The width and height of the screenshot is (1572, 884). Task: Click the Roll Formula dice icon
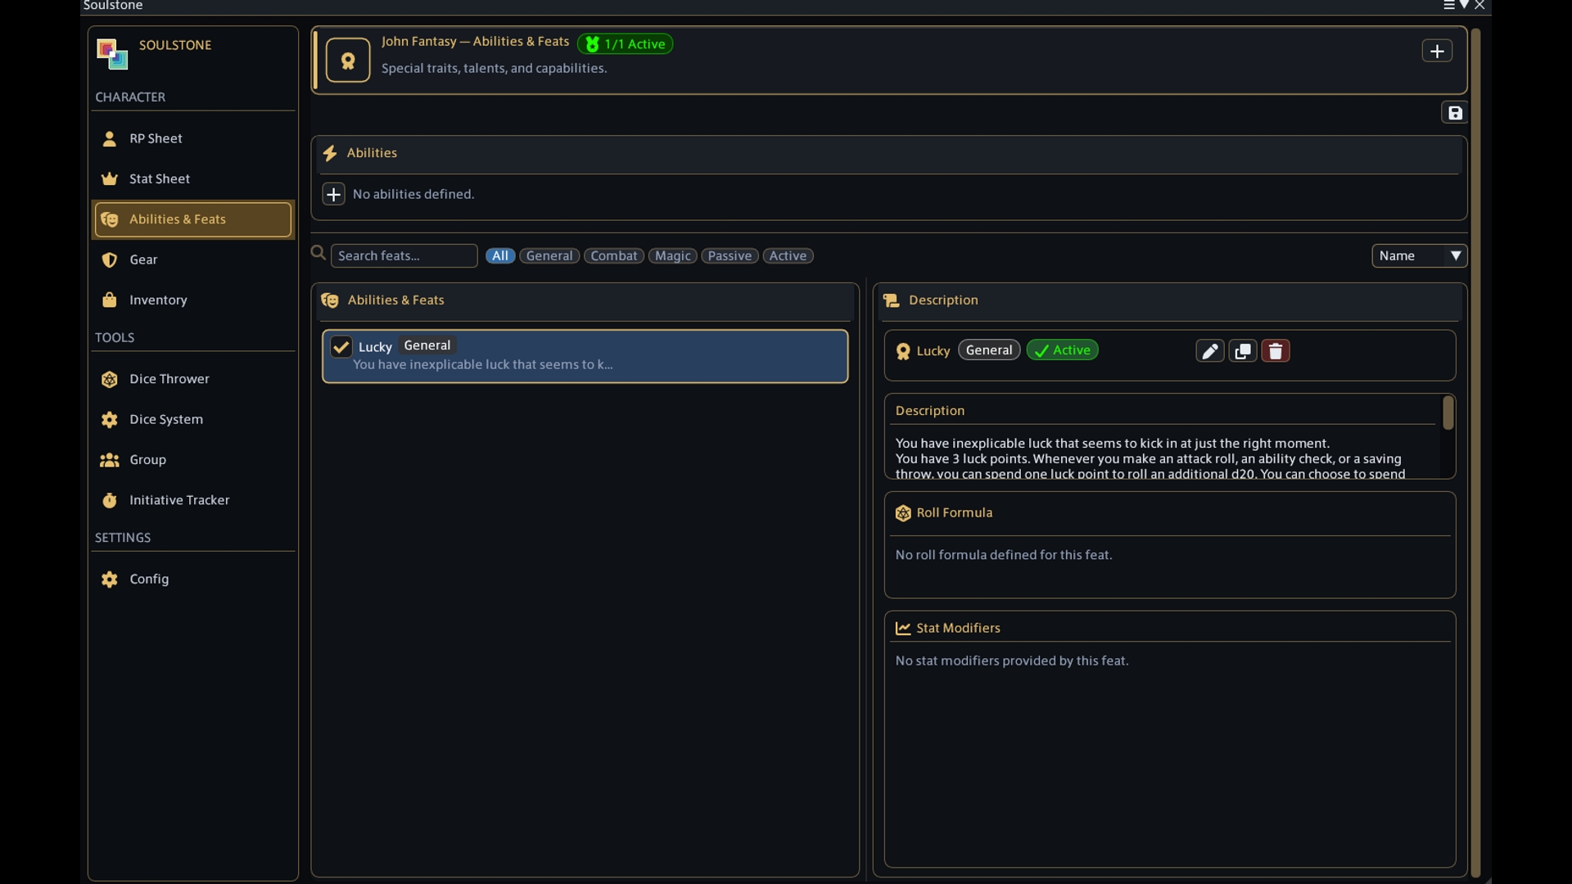(x=903, y=513)
